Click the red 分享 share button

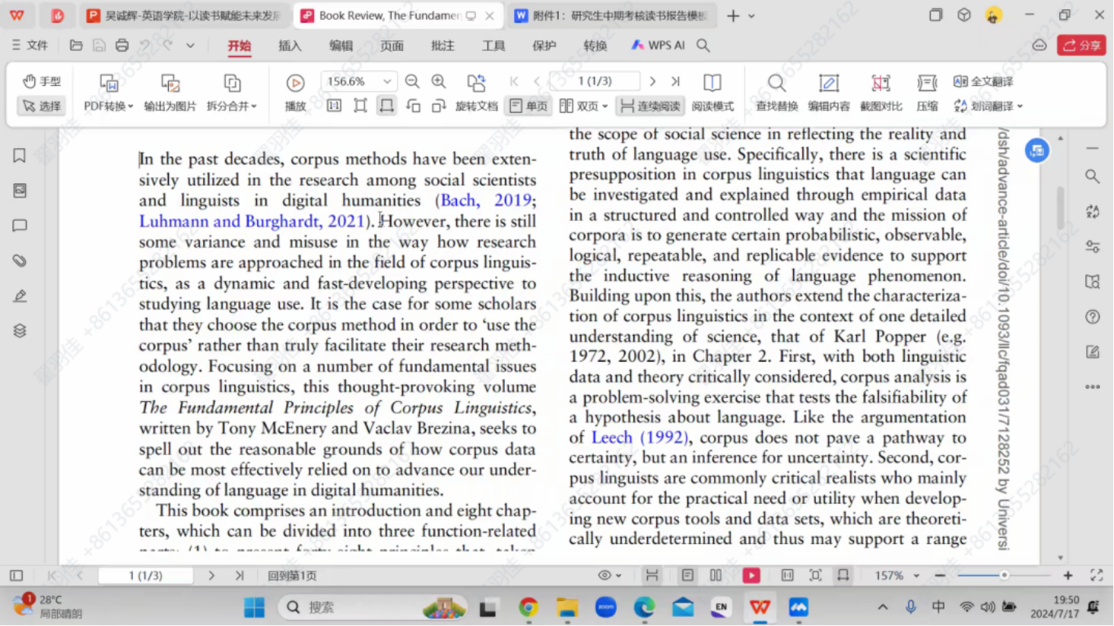click(1081, 46)
